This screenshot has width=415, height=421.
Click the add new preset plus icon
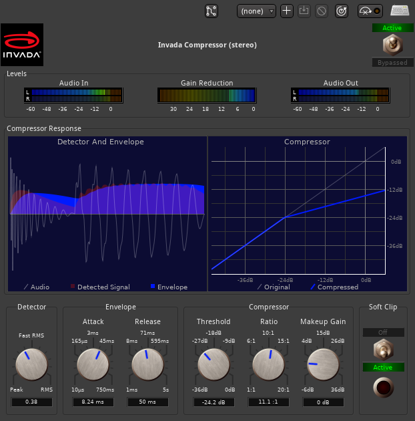pyautogui.click(x=287, y=11)
